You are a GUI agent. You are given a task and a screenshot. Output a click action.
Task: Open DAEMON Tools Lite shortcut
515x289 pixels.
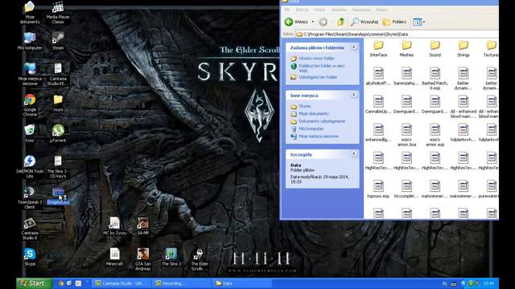click(x=30, y=166)
